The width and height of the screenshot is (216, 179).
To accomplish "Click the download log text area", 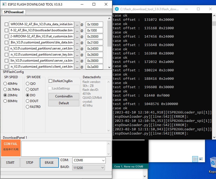I will [64, 149].
